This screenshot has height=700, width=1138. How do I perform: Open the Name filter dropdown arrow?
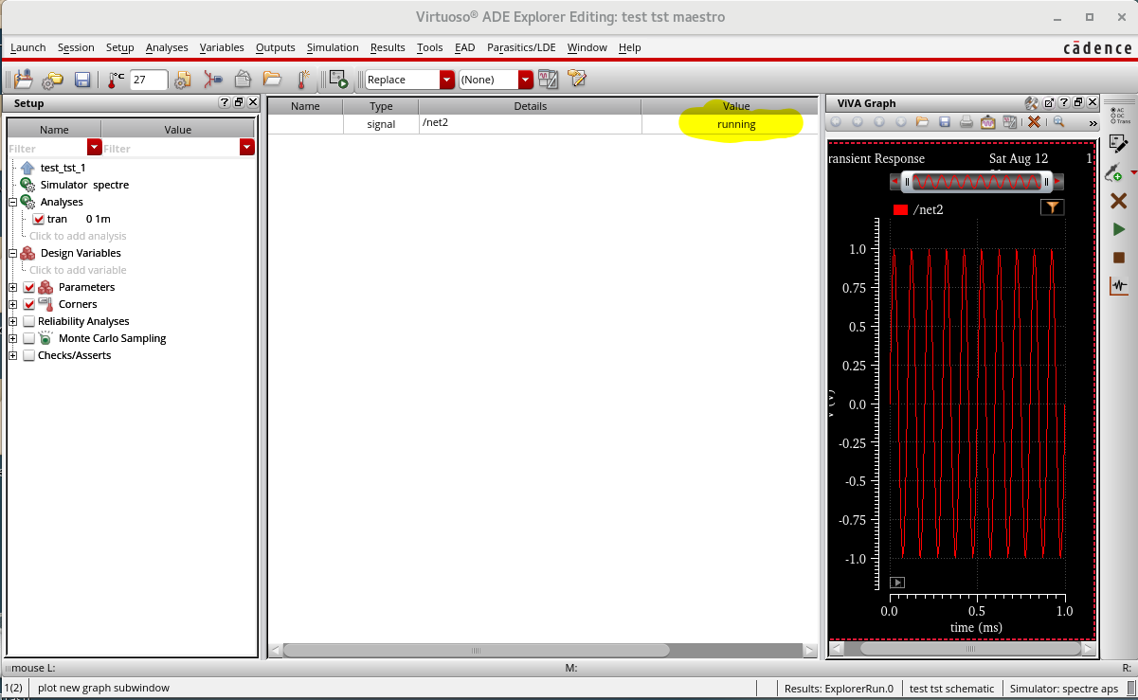click(94, 147)
